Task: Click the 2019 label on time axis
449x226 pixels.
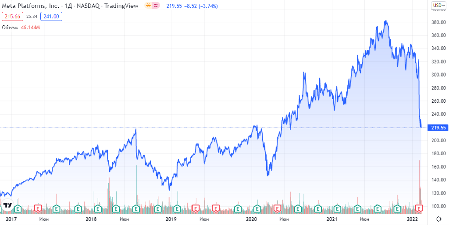Action: click(171, 219)
